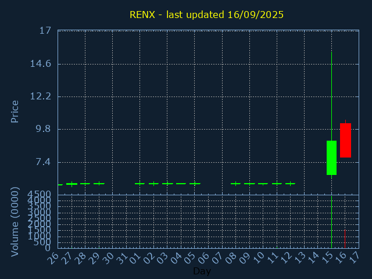372x279 pixels.
Task: Select the 14.6 price tick label
Action: [x=41, y=63]
